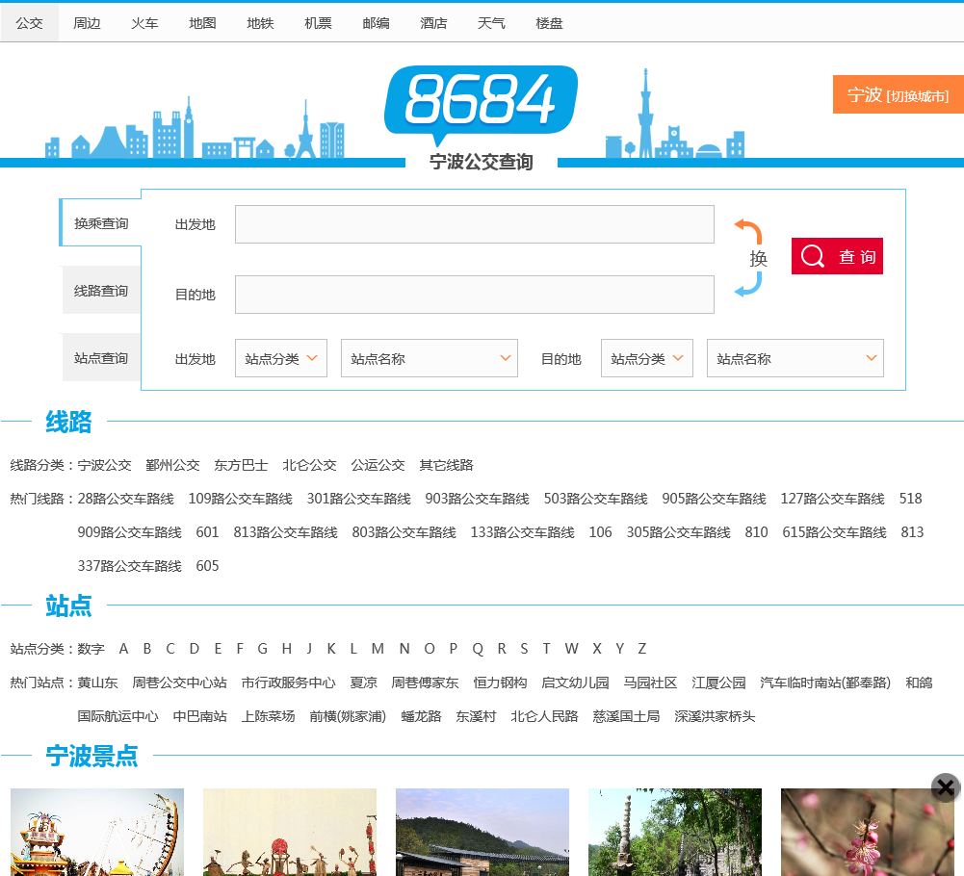
Task: Click the 8684 logo
Action: coord(481,106)
